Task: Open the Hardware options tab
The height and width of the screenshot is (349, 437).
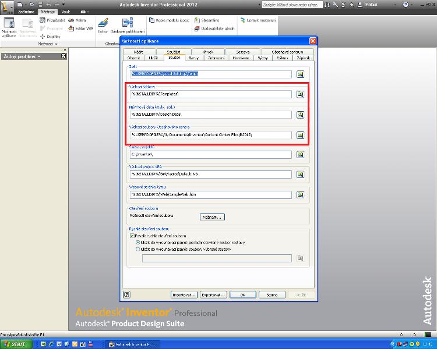Action: [x=241, y=58]
